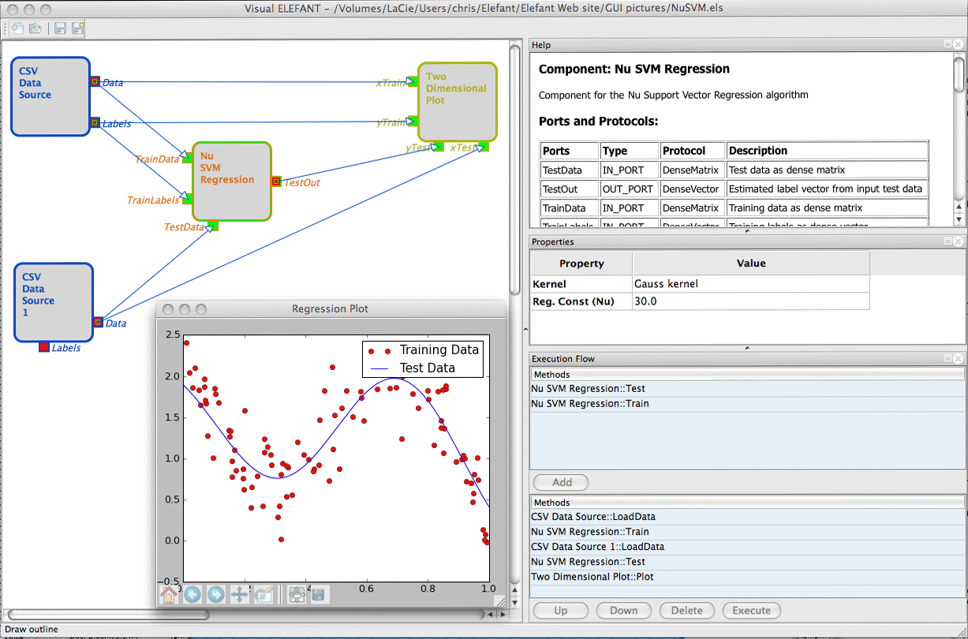
Task: Click the New document toolbar icon
Action: coord(17,28)
